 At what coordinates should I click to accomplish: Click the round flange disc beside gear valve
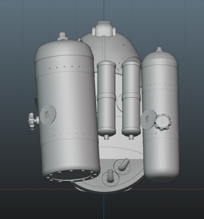[148, 119]
